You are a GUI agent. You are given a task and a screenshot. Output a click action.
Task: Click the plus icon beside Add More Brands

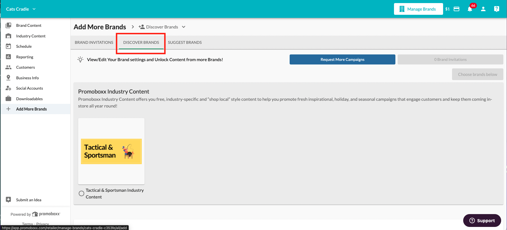point(8,109)
